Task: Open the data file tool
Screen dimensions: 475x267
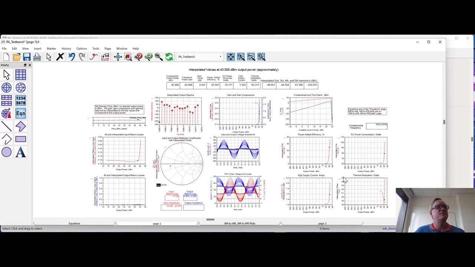Action: [x=105, y=57]
